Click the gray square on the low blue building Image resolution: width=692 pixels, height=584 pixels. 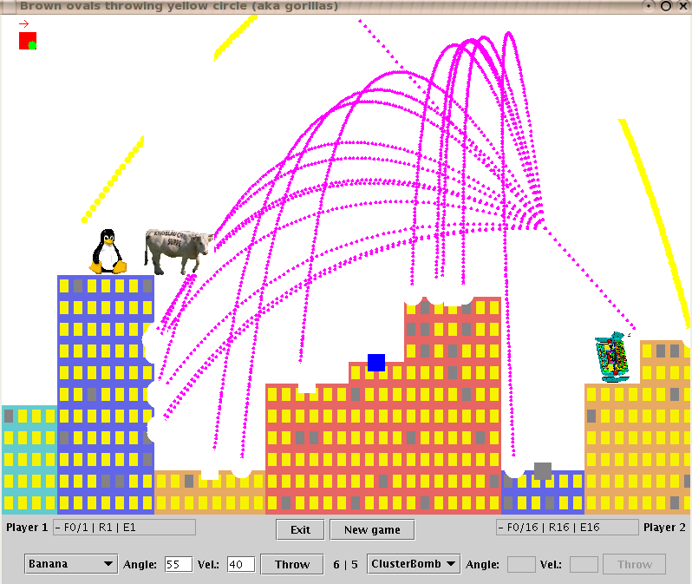543,471
